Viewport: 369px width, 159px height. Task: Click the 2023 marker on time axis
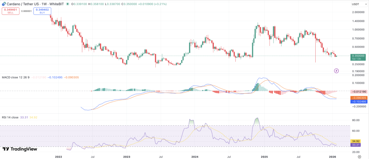pyautogui.click(x=126, y=156)
